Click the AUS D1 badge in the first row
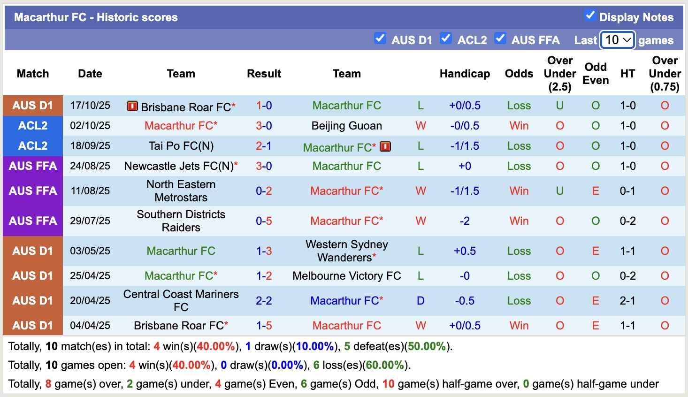 click(x=32, y=106)
